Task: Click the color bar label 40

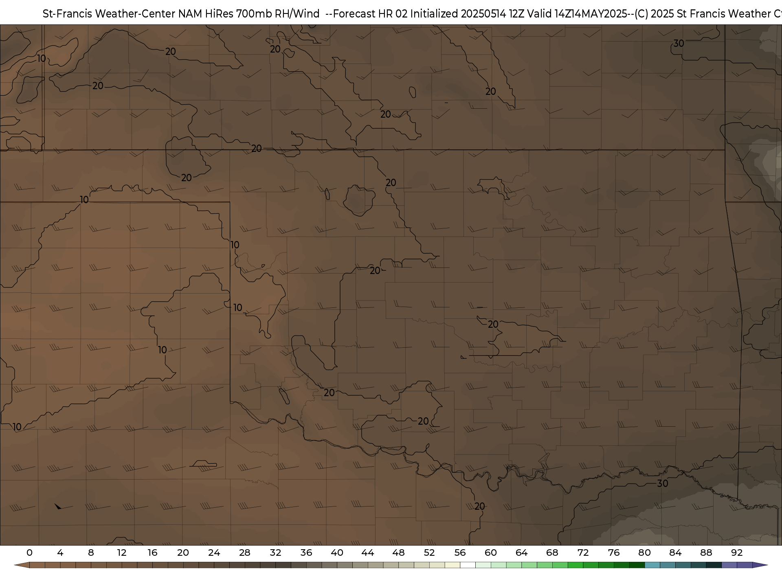Action: click(337, 552)
